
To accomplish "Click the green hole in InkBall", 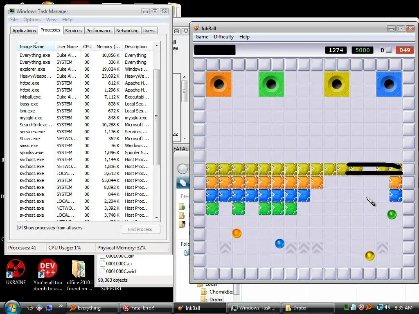I will tap(271, 84).
